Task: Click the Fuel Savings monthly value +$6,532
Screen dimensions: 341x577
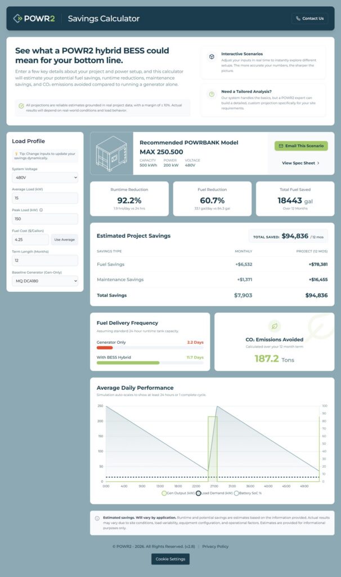Action: point(244,264)
